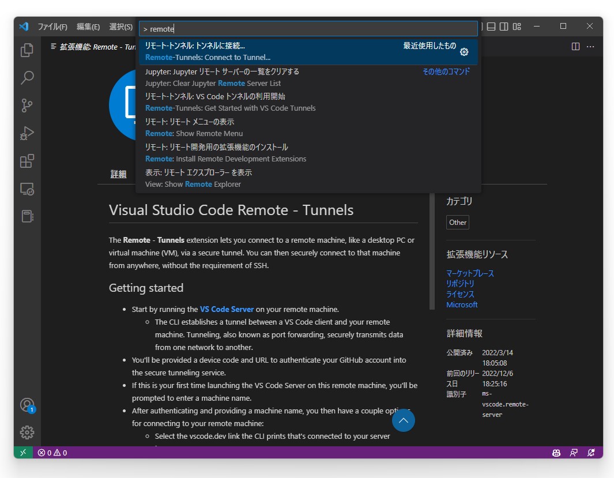Viewport: 614px width, 478px height.
Task: Run Remote: Show Remote Menu command
Action: click(x=308, y=127)
